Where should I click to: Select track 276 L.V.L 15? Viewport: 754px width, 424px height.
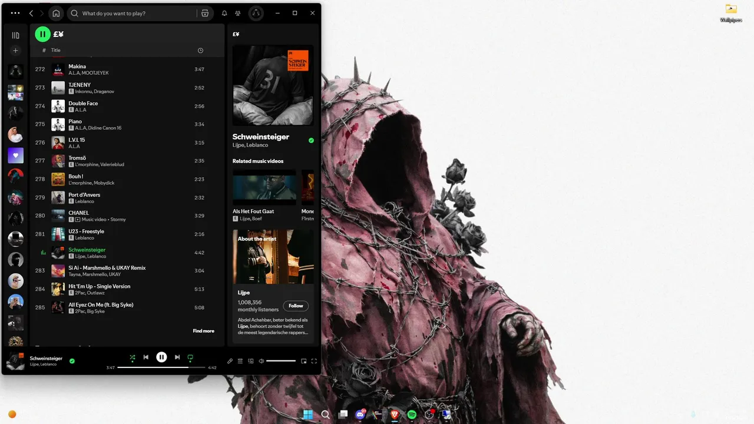(x=127, y=143)
